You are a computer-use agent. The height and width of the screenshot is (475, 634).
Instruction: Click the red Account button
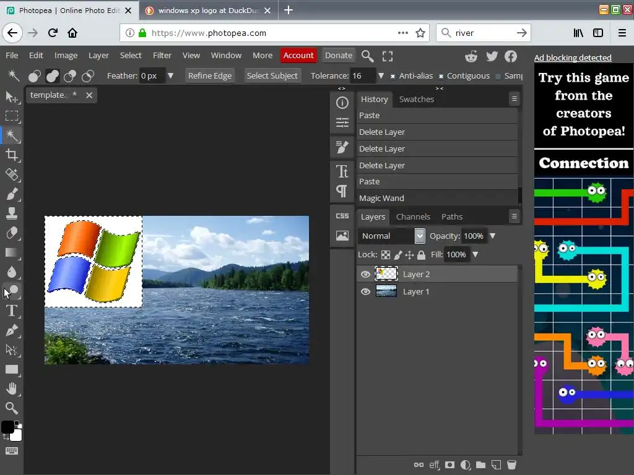click(298, 55)
